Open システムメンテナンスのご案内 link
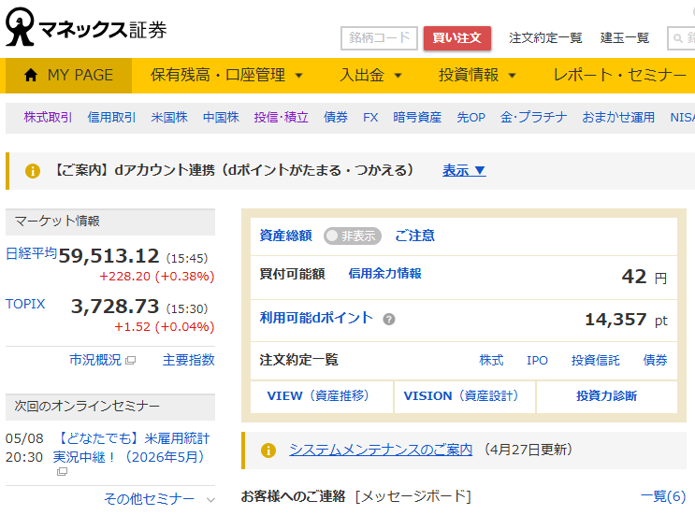The height and width of the screenshot is (515, 695). [381, 450]
